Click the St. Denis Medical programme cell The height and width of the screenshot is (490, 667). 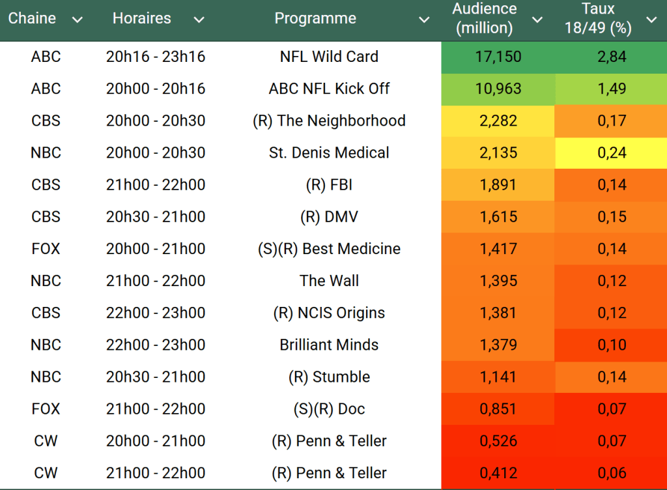(329, 152)
